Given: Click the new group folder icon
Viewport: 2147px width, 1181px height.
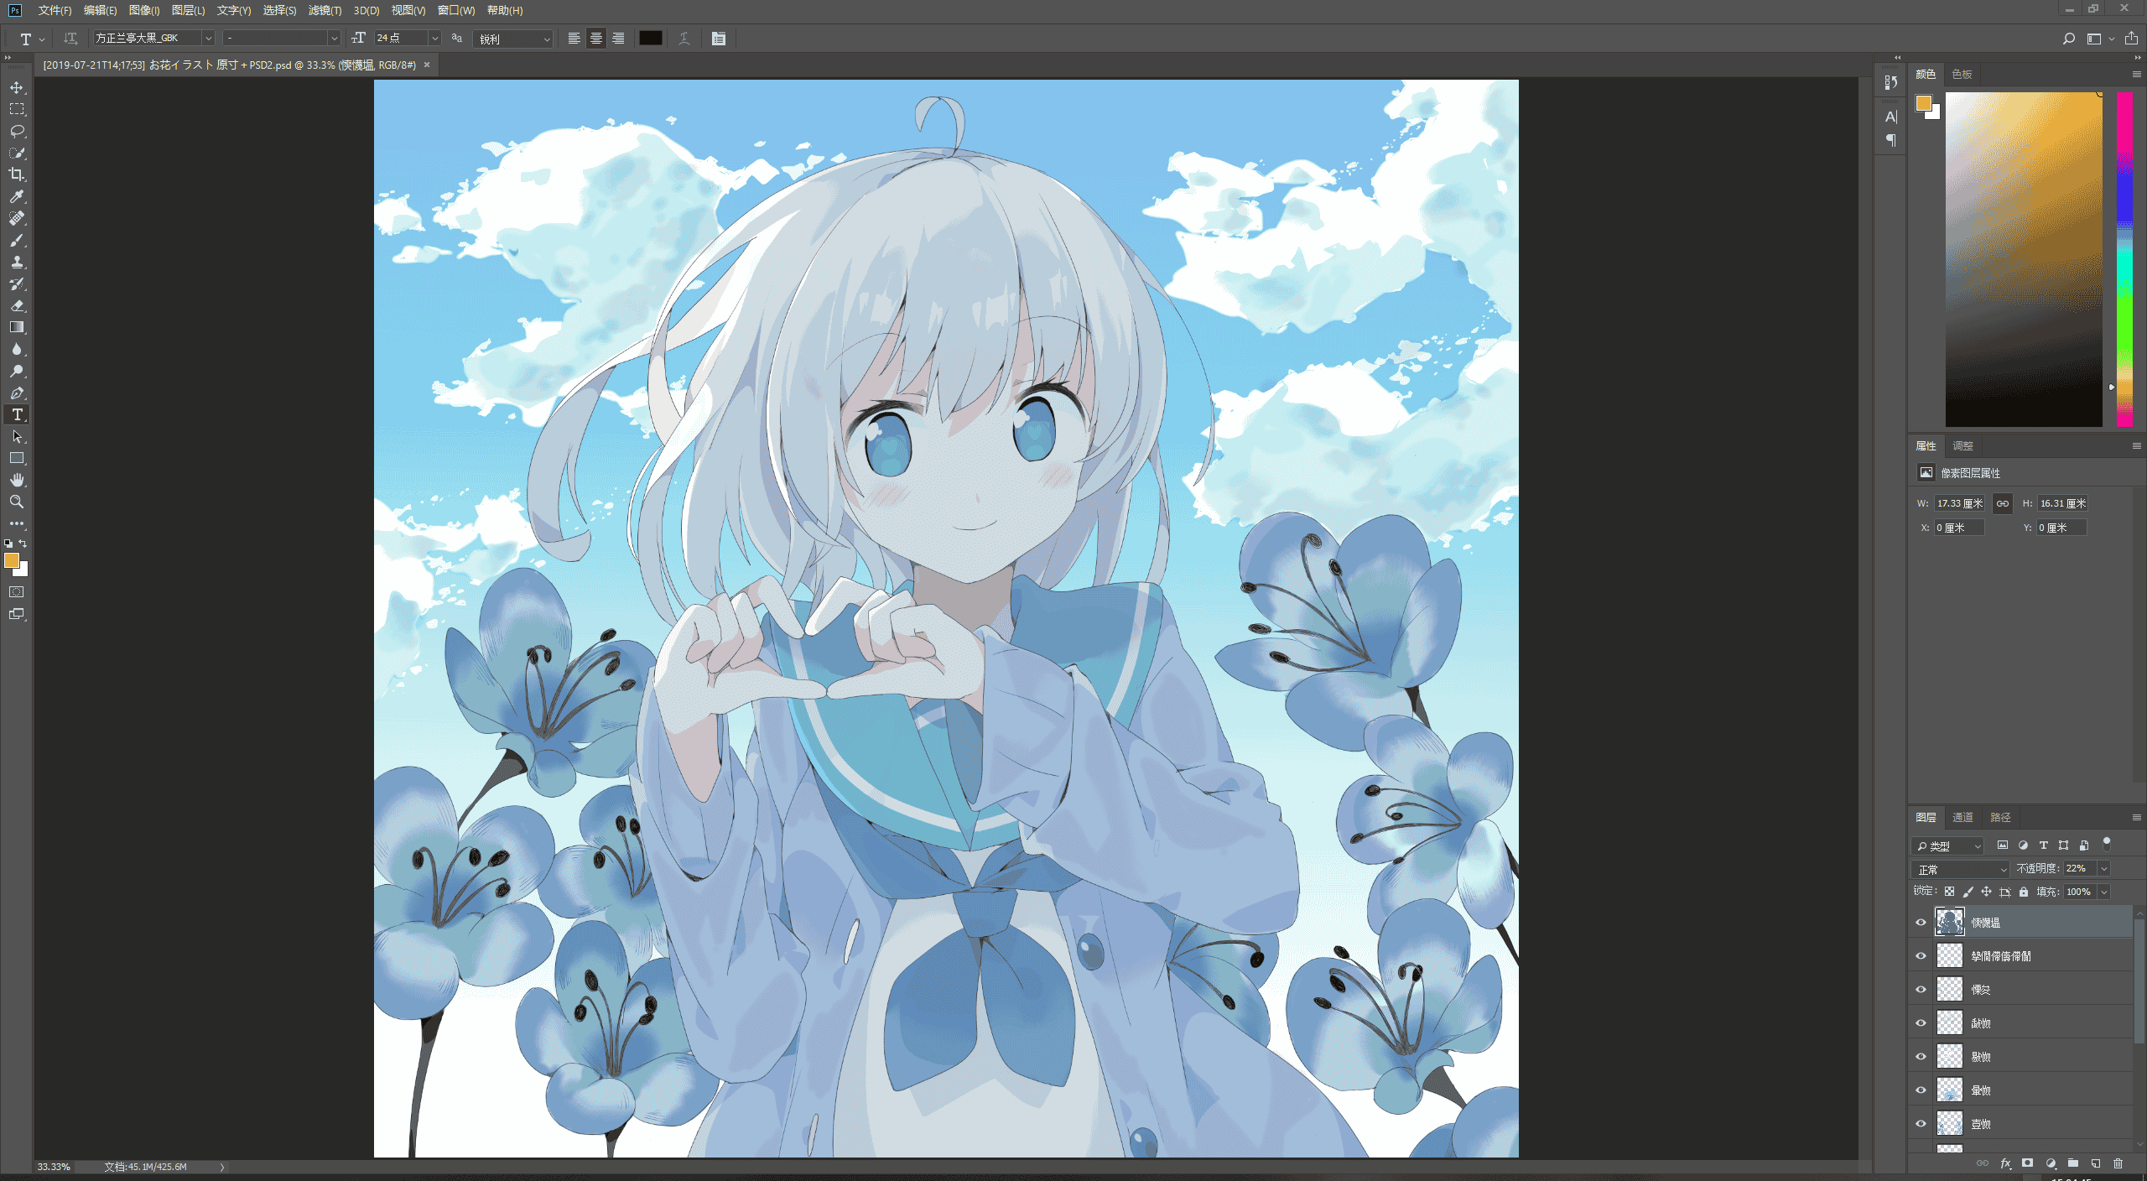Looking at the screenshot, I should pyautogui.click(x=2072, y=1163).
